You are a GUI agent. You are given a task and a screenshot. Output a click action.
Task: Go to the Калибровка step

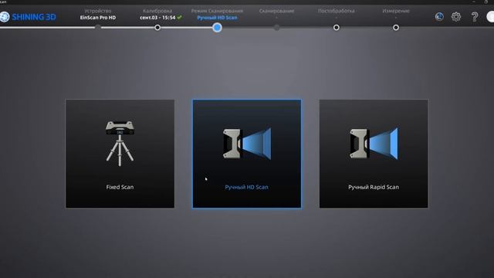point(157,11)
